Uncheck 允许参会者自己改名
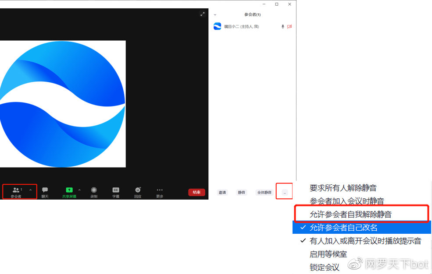Viewport: 432px width, 274px height. click(x=362, y=228)
